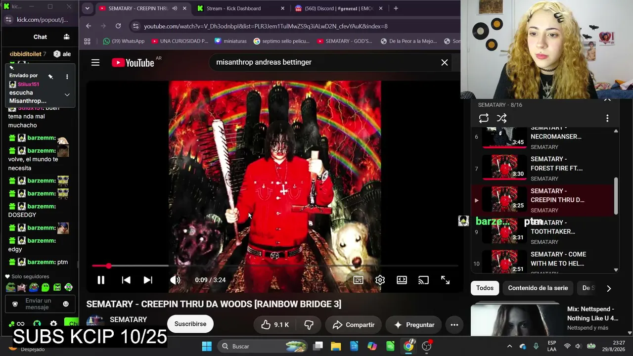
Task: Open the playlist three-dot options menu
Action: [x=607, y=118]
